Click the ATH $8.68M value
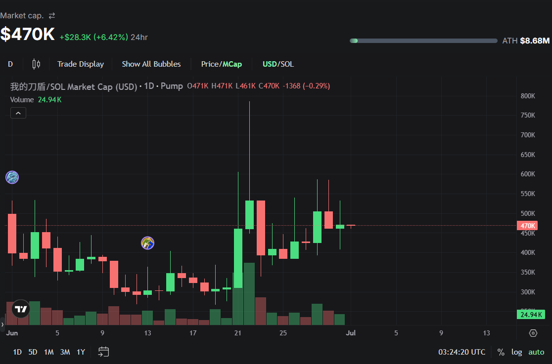This screenshot has height=364, width=552. click(535, 41)
